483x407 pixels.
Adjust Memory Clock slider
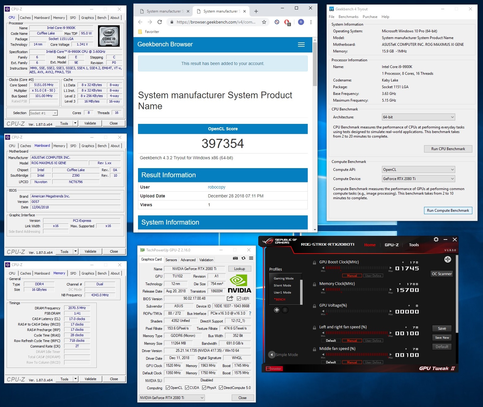(x=357, y=290)
